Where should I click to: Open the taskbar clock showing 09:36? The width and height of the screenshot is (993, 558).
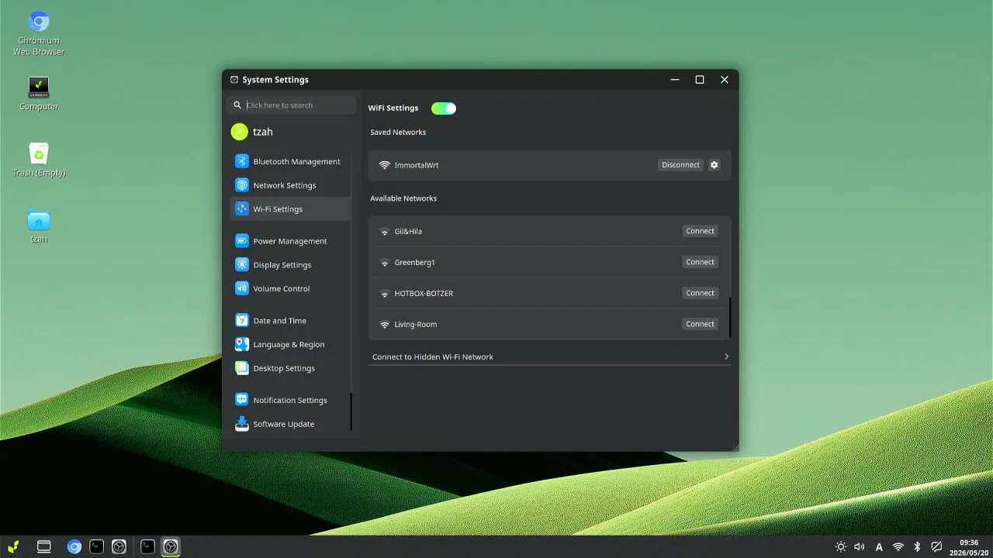pos(969,547)
